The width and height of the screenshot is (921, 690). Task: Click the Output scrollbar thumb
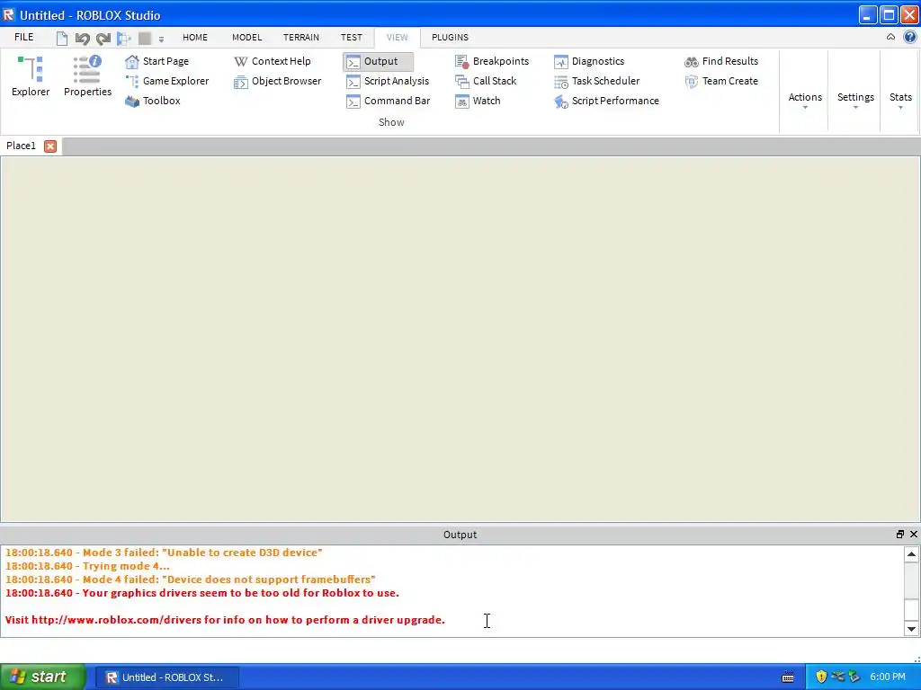[x=911, y=610]
